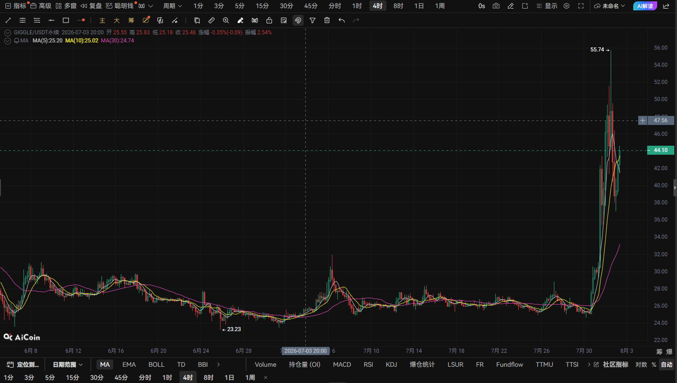Open the 未命名 layout dropdown

(609, 6)
